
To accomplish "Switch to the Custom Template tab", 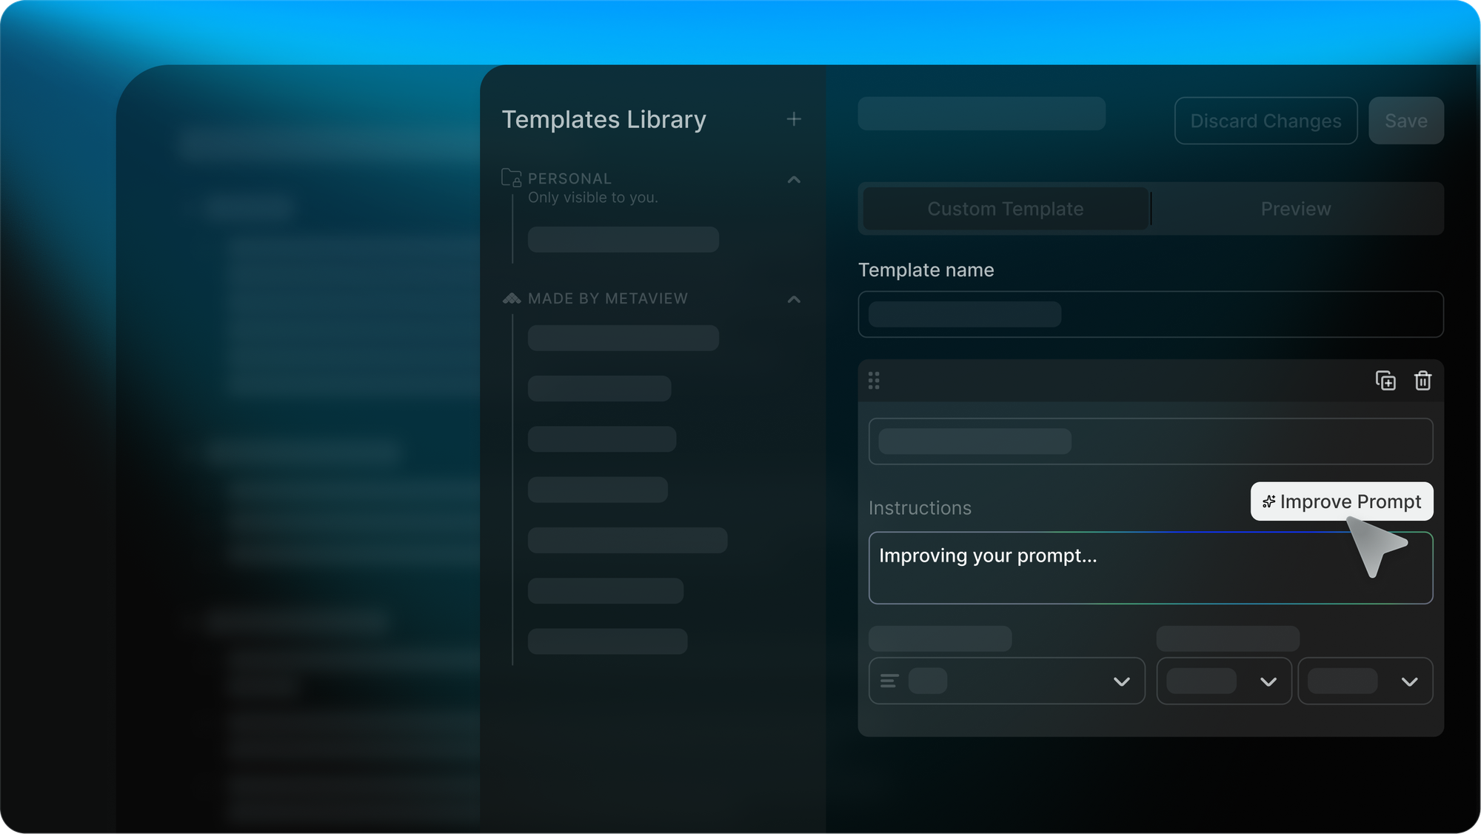I will pyautogui.click(x=1005, y=209).
